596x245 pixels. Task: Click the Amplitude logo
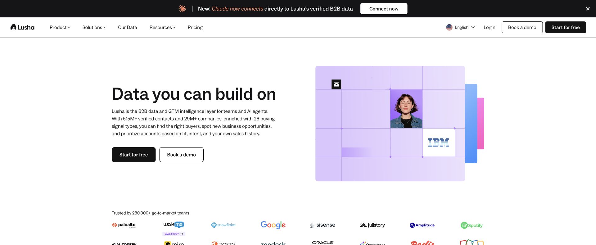pos(422,225)
